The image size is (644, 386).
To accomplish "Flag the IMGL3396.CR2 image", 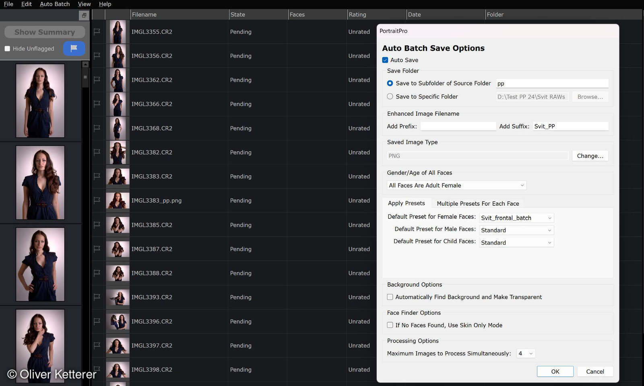I will click(97, 321).
